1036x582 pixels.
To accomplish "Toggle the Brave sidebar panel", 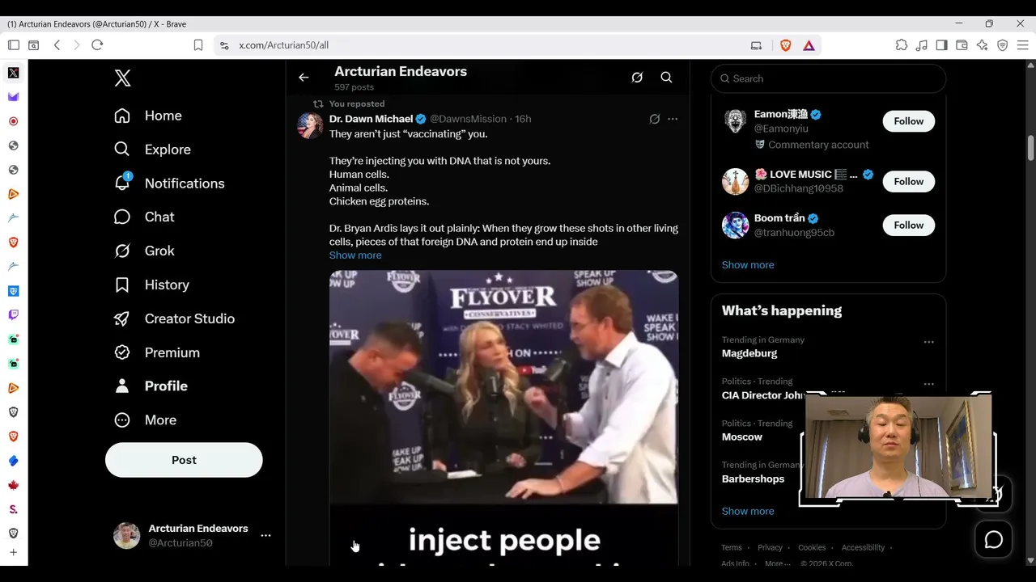I will click(941, 45).
